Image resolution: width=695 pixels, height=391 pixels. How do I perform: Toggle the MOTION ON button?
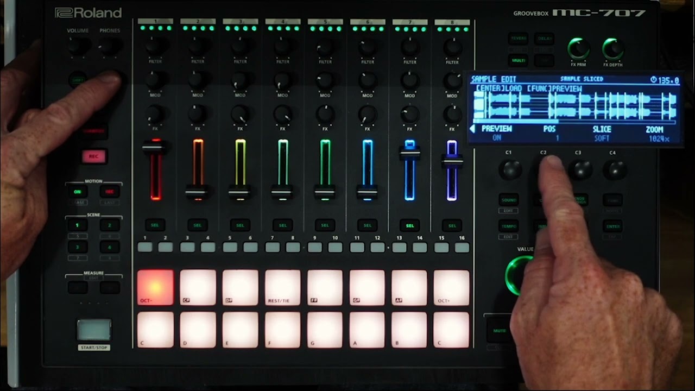[x=77, y=192]
